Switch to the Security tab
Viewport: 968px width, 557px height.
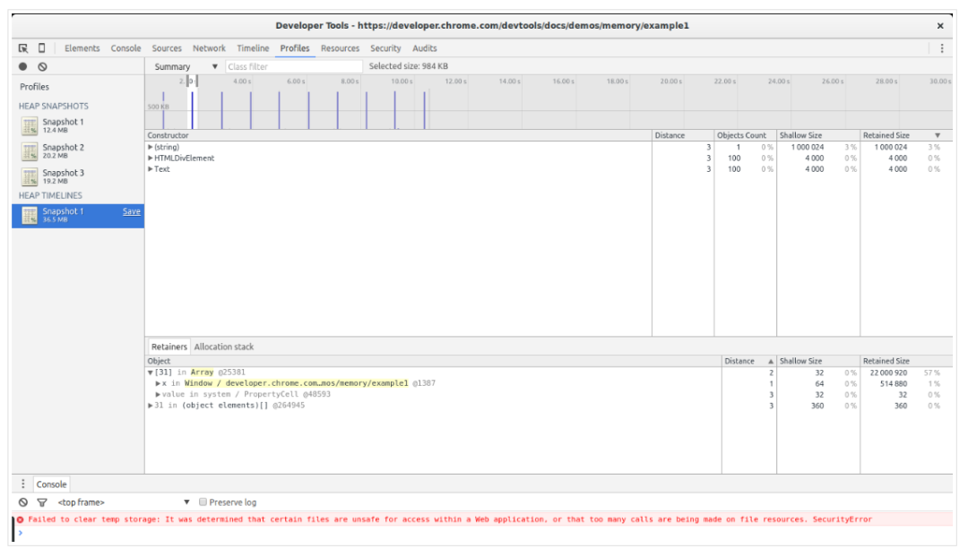385,48
